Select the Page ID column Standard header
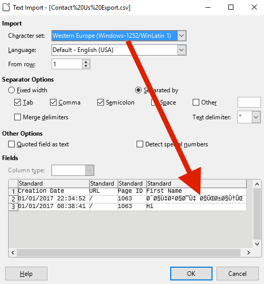Image resolution: width=264 pixels, height=284 pixels. tap(132, 184)
